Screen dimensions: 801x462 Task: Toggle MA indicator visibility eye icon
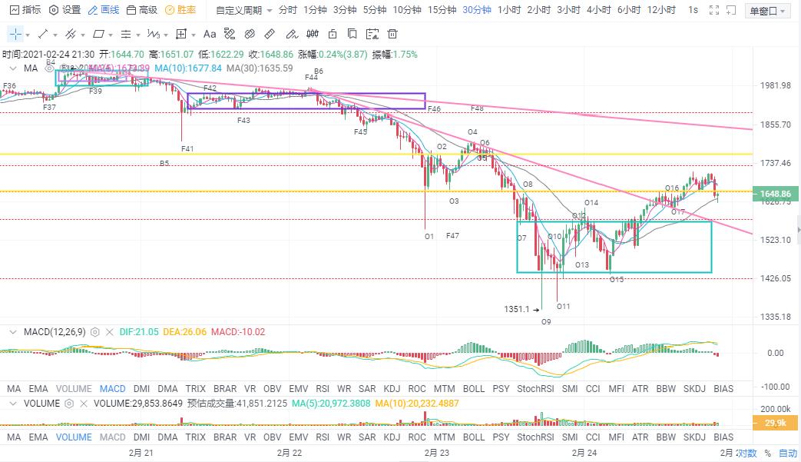(48, 68)
